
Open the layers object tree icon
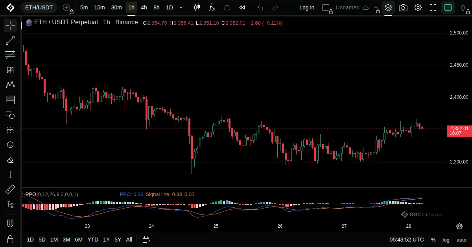pyautogui.click(x=388, y=7)
